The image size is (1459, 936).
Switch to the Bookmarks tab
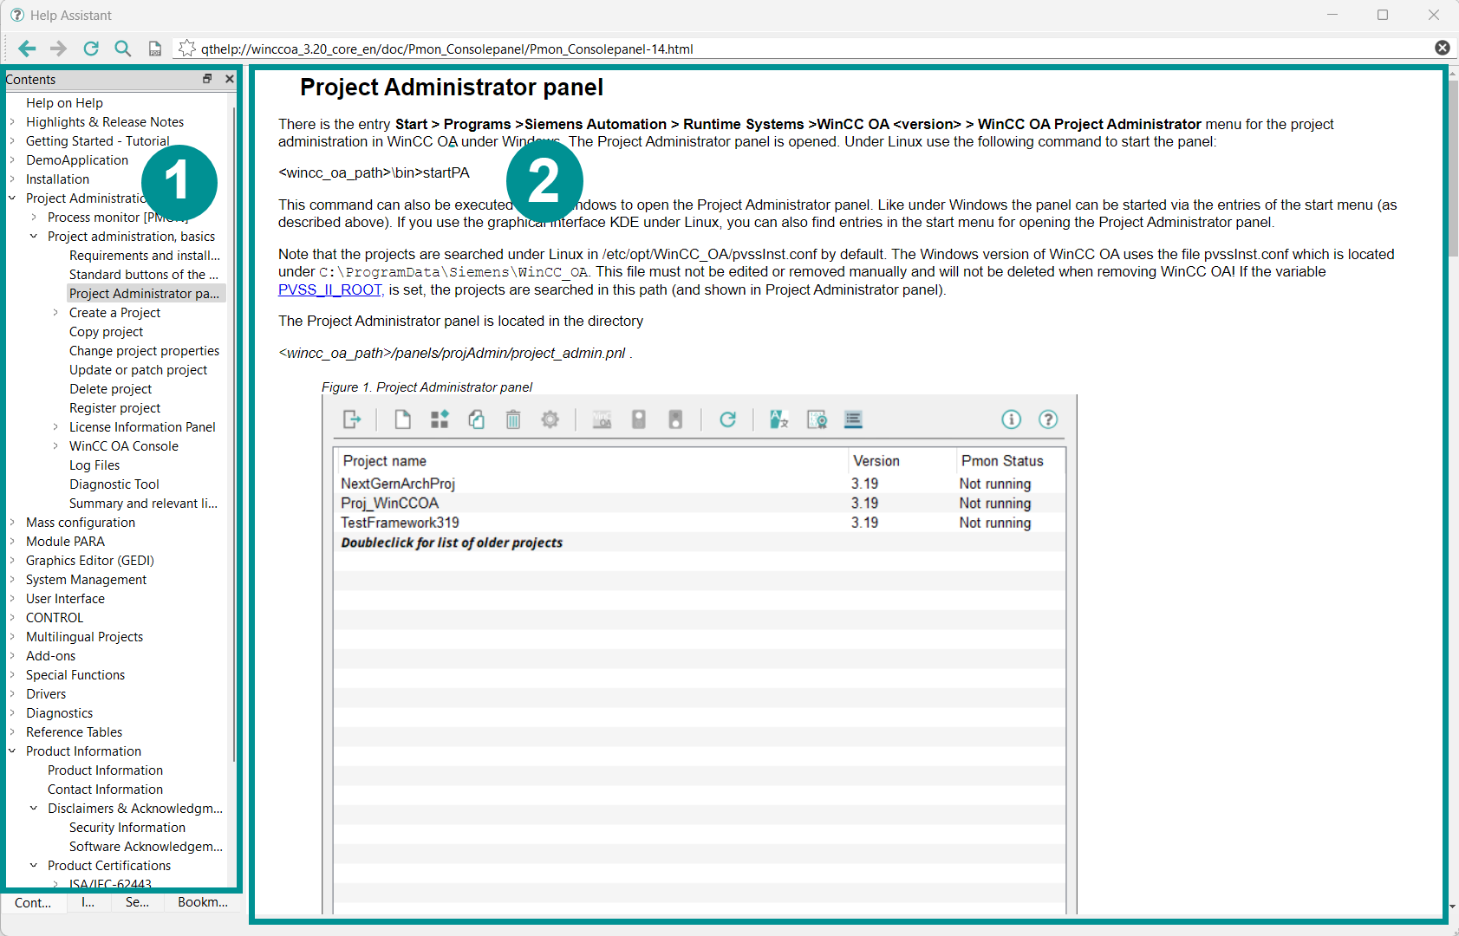point(202,902)
